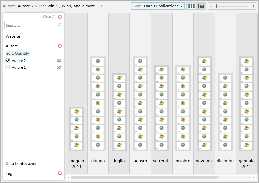Select the bottom Windows item in gennaio 2012

(247, 146)
